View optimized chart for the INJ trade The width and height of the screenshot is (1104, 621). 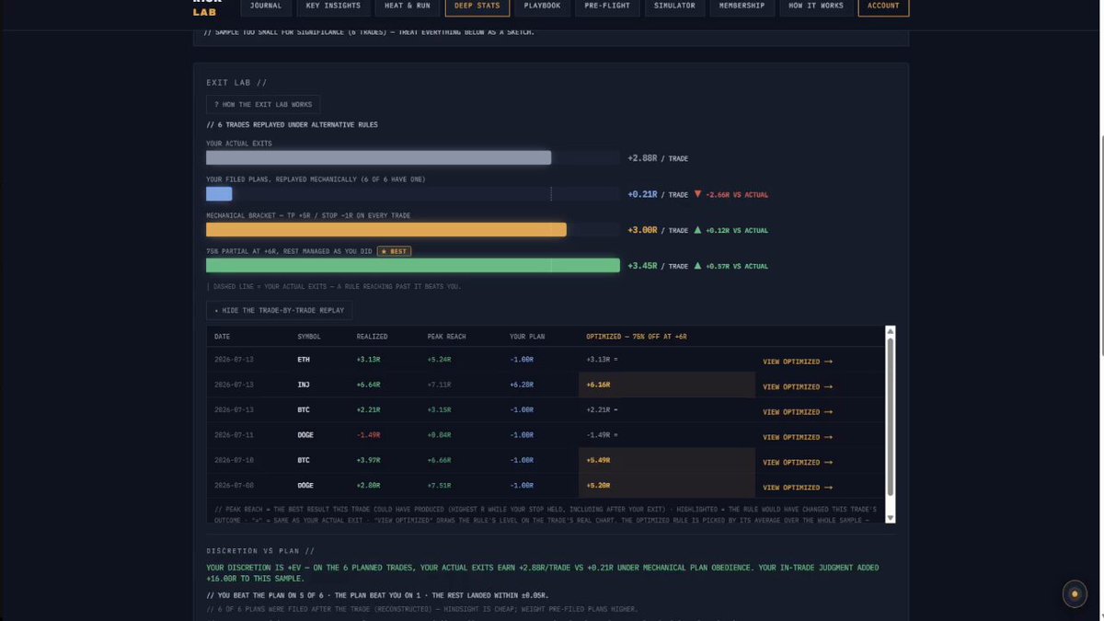coord(798,386)
